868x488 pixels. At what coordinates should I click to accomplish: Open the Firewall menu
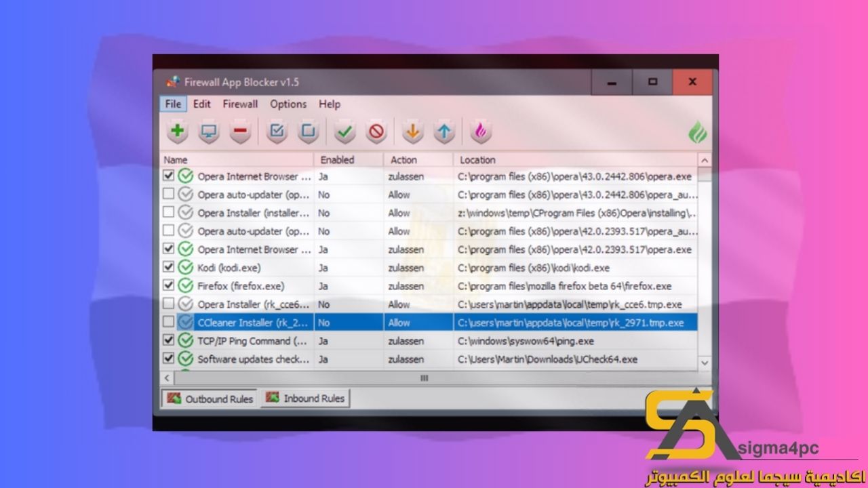(x=240, y=104)
